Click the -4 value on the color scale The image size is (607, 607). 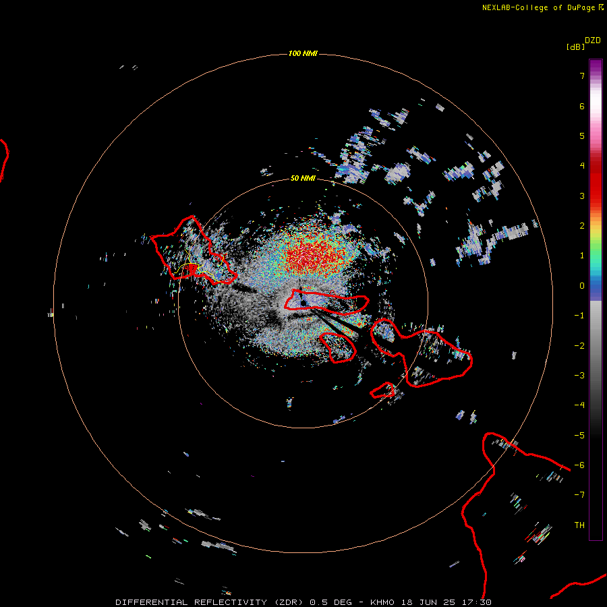pos(579,405)
